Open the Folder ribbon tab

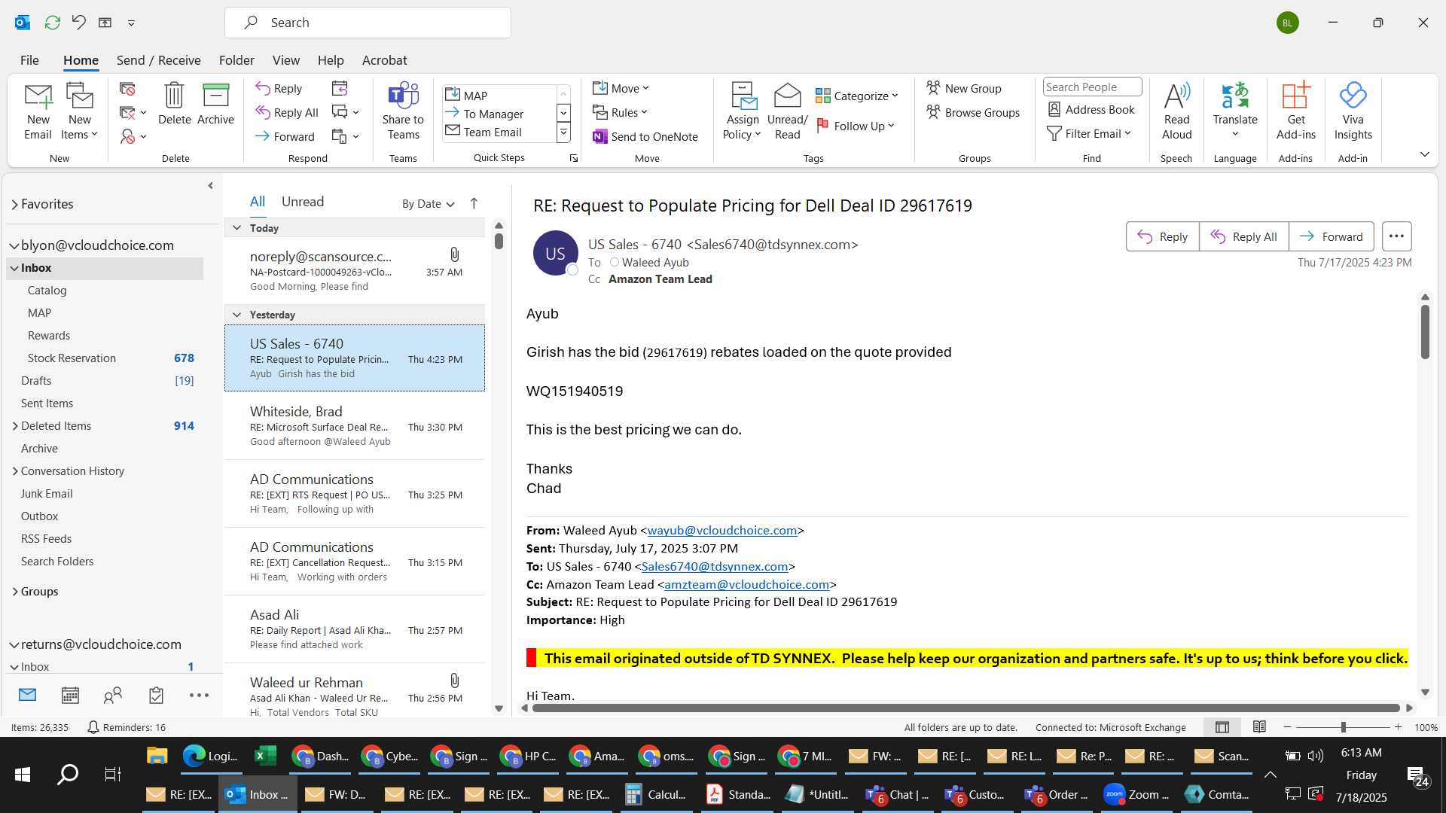coord(236,60)
